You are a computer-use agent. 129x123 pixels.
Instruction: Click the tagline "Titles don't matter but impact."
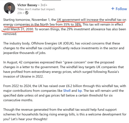(36, 9)
